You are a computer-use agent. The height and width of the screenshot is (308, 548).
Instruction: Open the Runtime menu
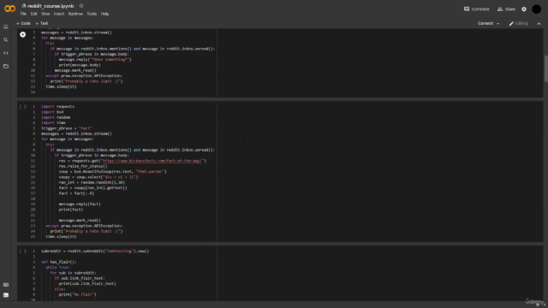[x=75, y=14]
